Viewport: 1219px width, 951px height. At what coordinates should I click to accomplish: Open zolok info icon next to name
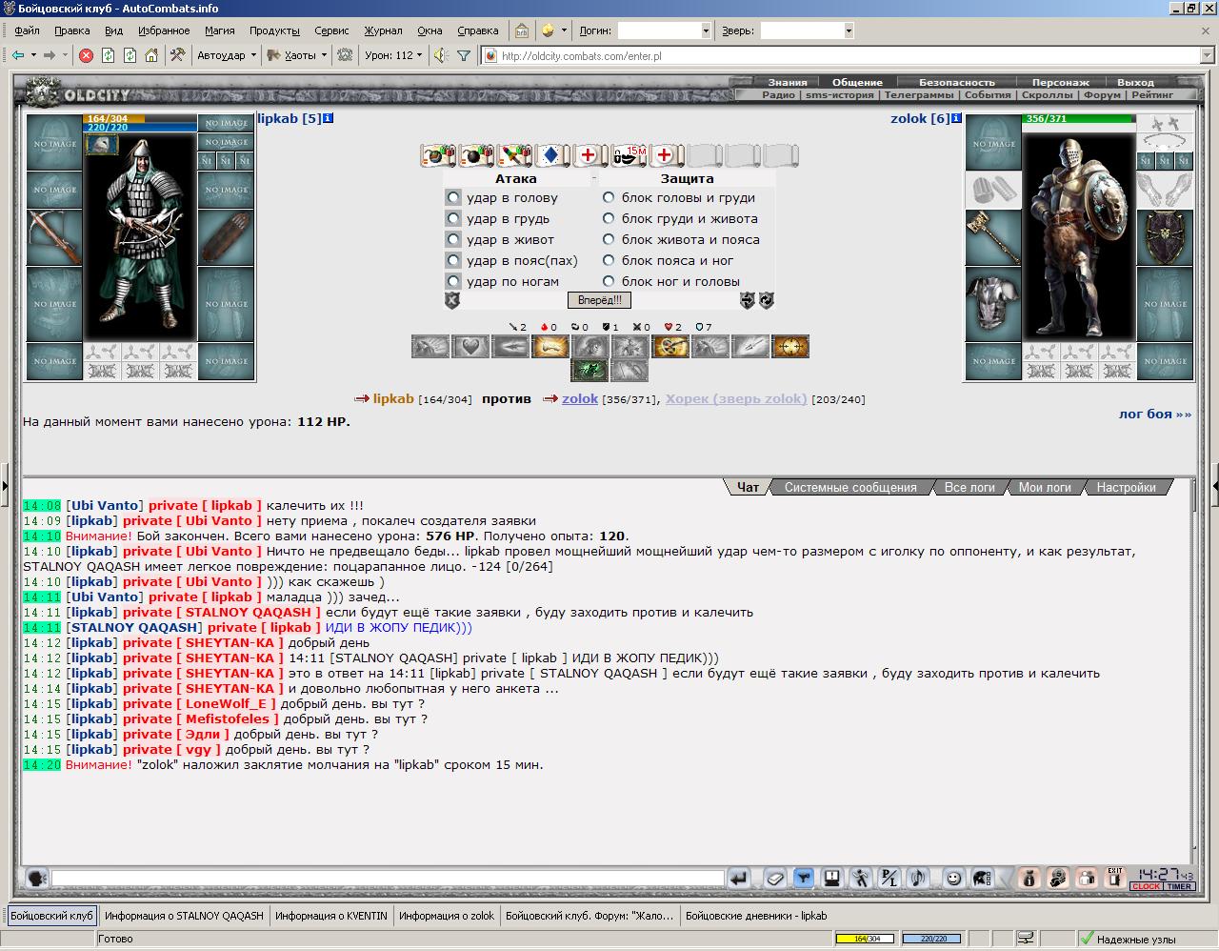coord(957,119)
